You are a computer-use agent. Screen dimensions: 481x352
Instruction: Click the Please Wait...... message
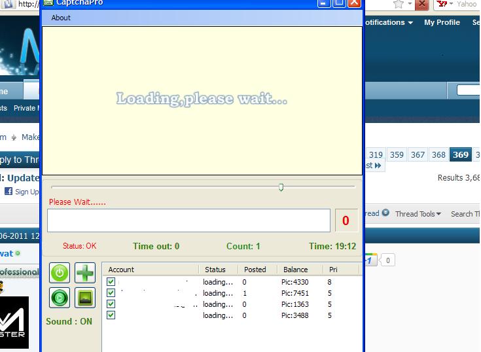coord(77,202)
